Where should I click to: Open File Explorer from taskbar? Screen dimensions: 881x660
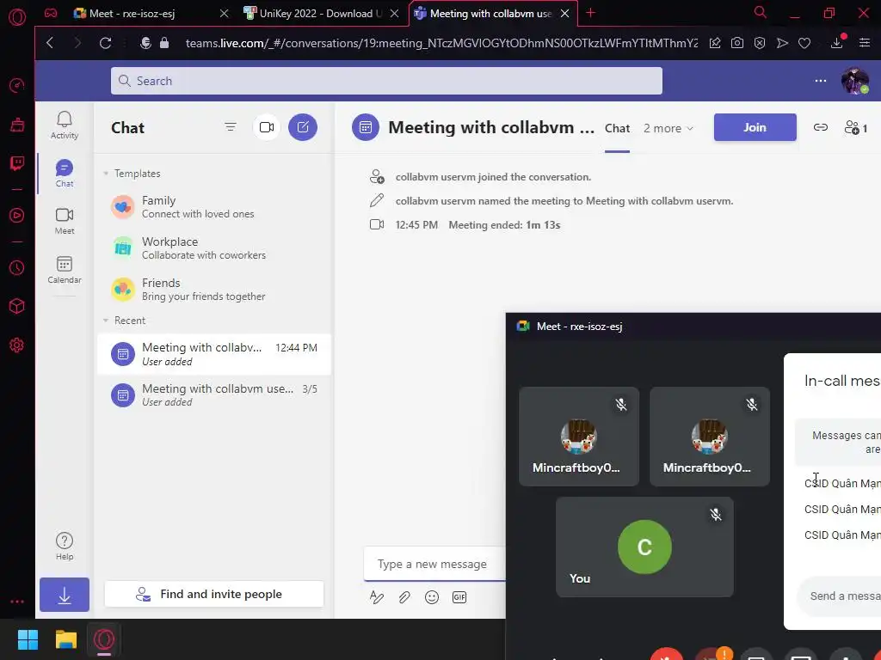tap(65, 639)
